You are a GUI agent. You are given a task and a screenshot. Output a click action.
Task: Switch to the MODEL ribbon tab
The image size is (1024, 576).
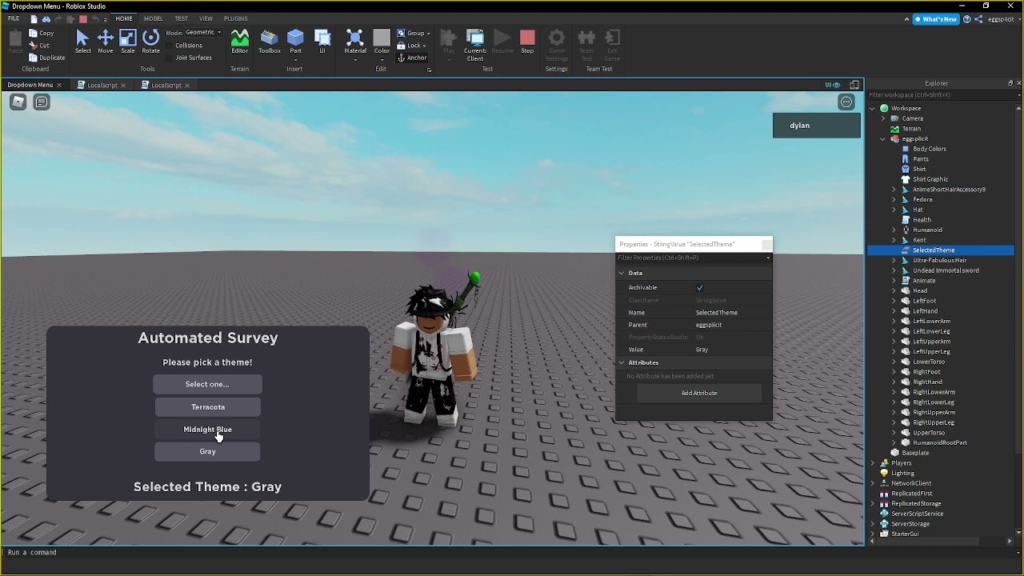point(153,18)
